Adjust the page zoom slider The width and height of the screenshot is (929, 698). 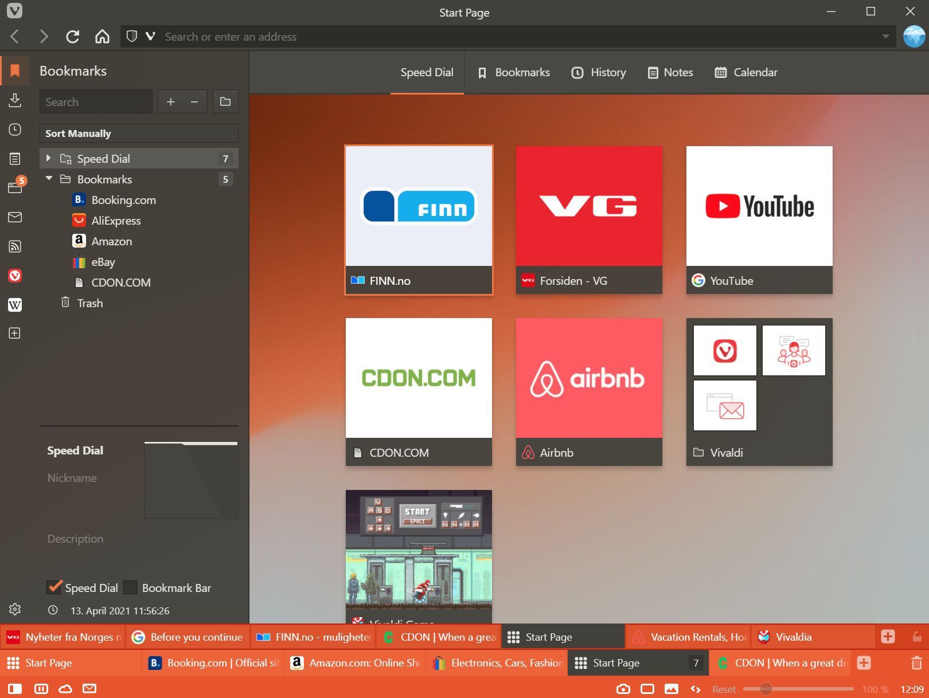[x=766, y=689]
